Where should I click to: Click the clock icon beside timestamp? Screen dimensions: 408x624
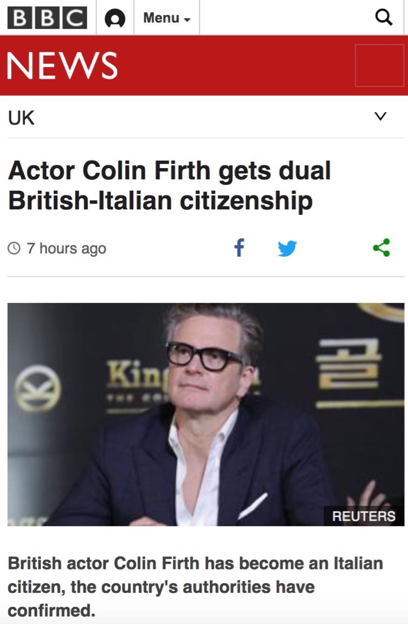point(14,248)
